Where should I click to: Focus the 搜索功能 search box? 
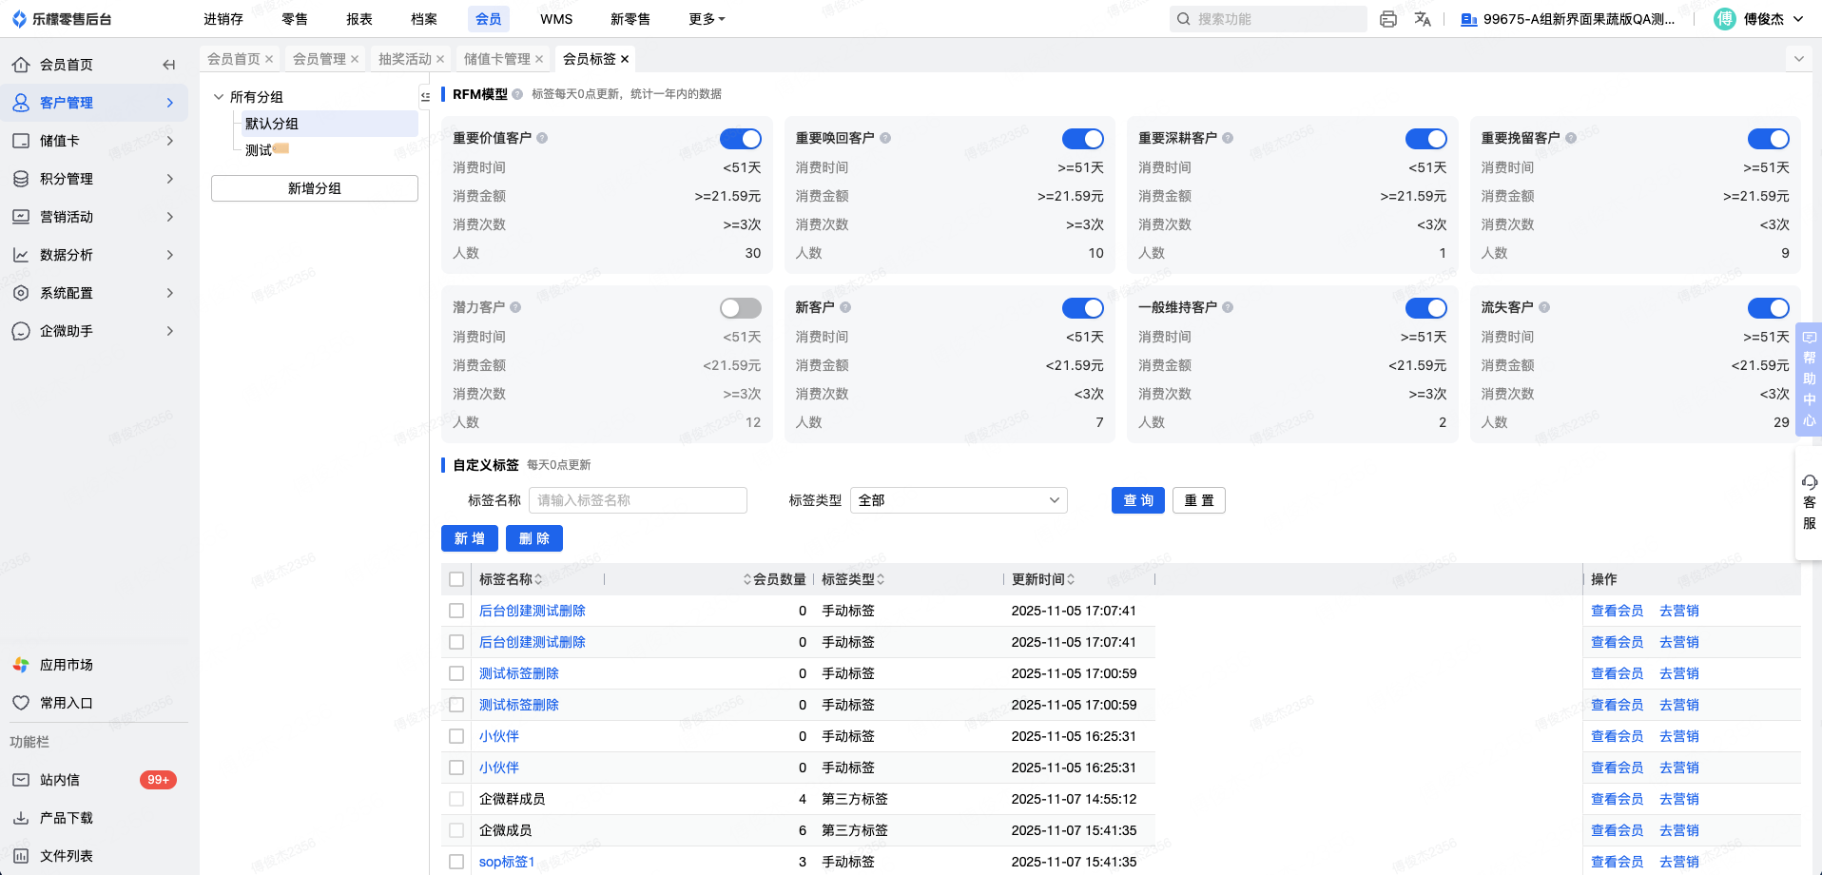tap(1269, 19)
